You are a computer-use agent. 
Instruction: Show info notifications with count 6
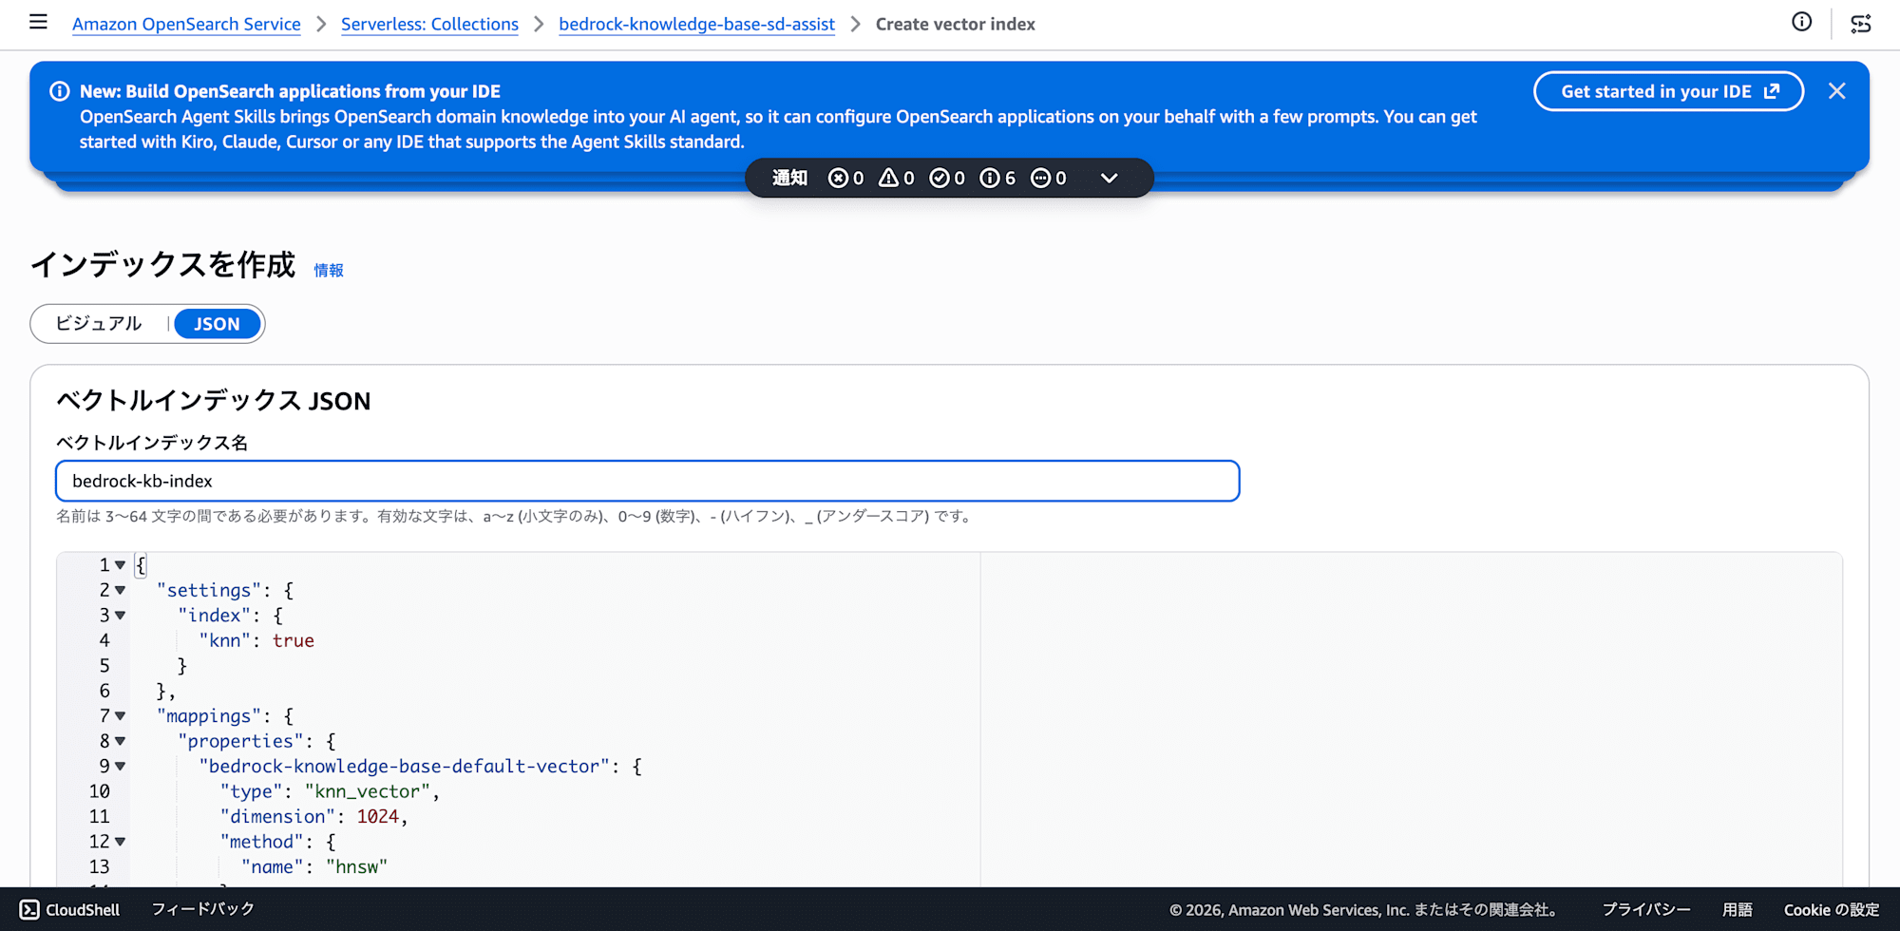[x=997, y=178]
